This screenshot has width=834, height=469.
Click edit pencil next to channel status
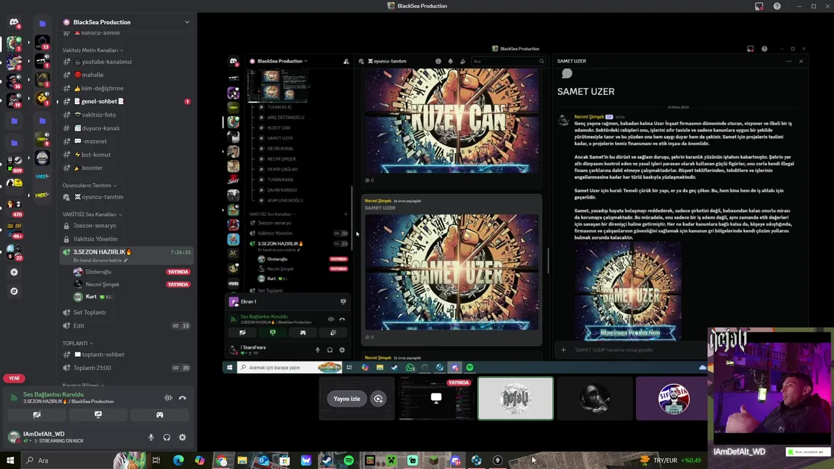126,261
